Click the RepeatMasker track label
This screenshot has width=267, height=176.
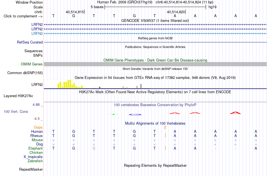[31, 169]
